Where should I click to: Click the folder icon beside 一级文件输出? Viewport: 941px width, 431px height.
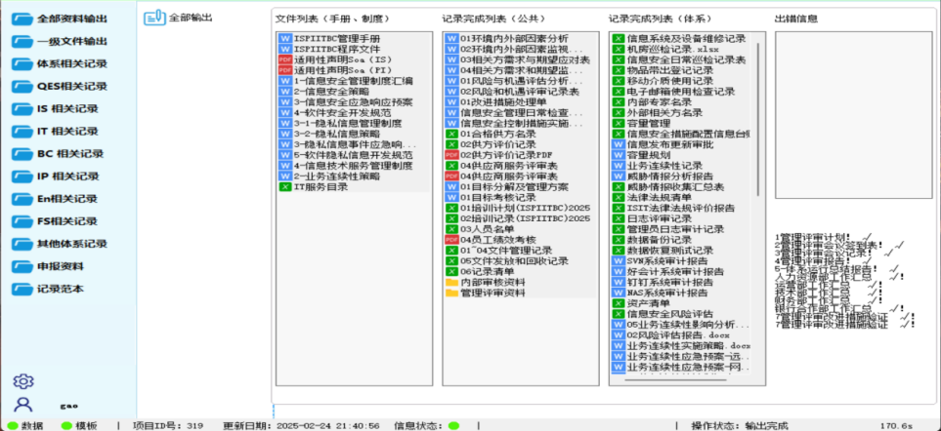click(x=23, y=41)
